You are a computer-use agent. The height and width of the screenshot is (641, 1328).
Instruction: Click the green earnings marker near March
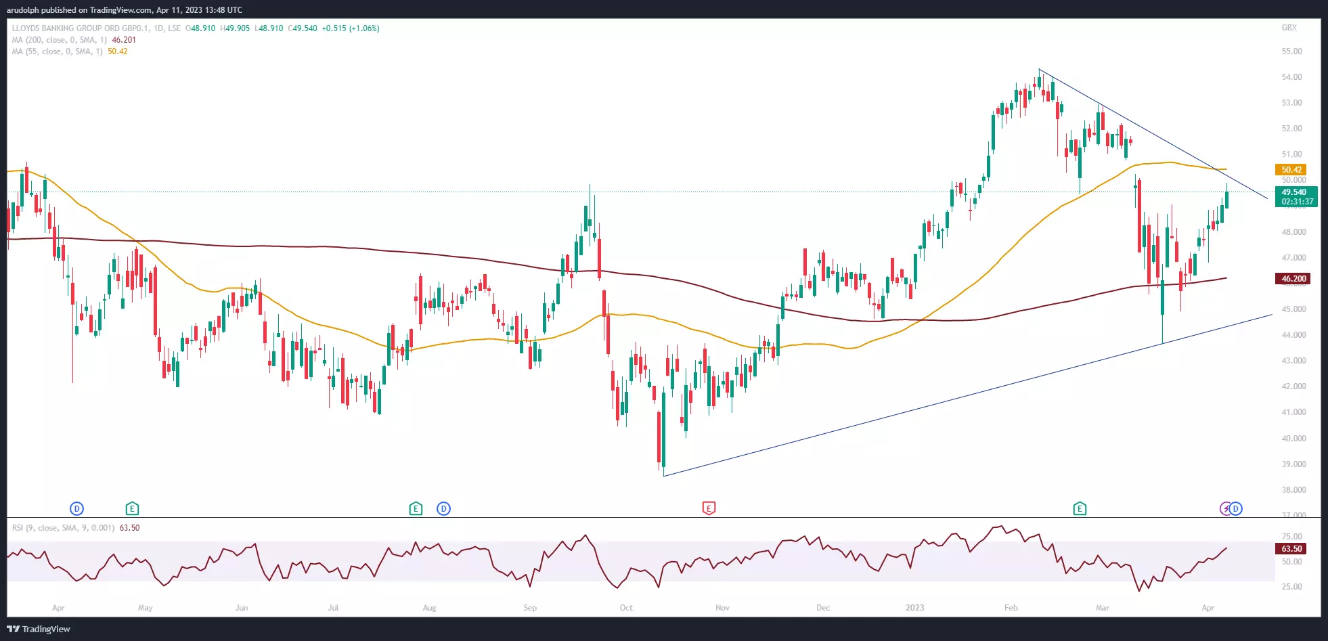[1080, 508]
